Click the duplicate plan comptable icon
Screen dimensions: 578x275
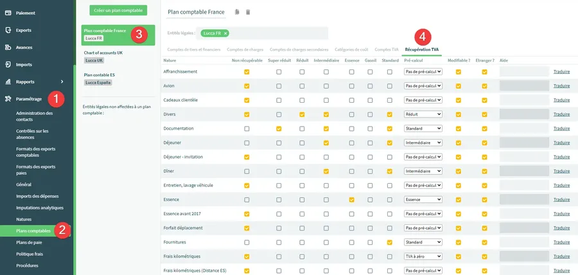tap(237, 12)
